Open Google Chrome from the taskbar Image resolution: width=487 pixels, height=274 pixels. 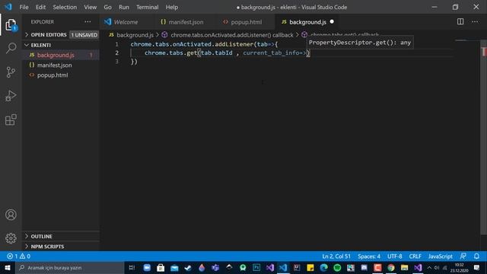[x=391, y=267]
